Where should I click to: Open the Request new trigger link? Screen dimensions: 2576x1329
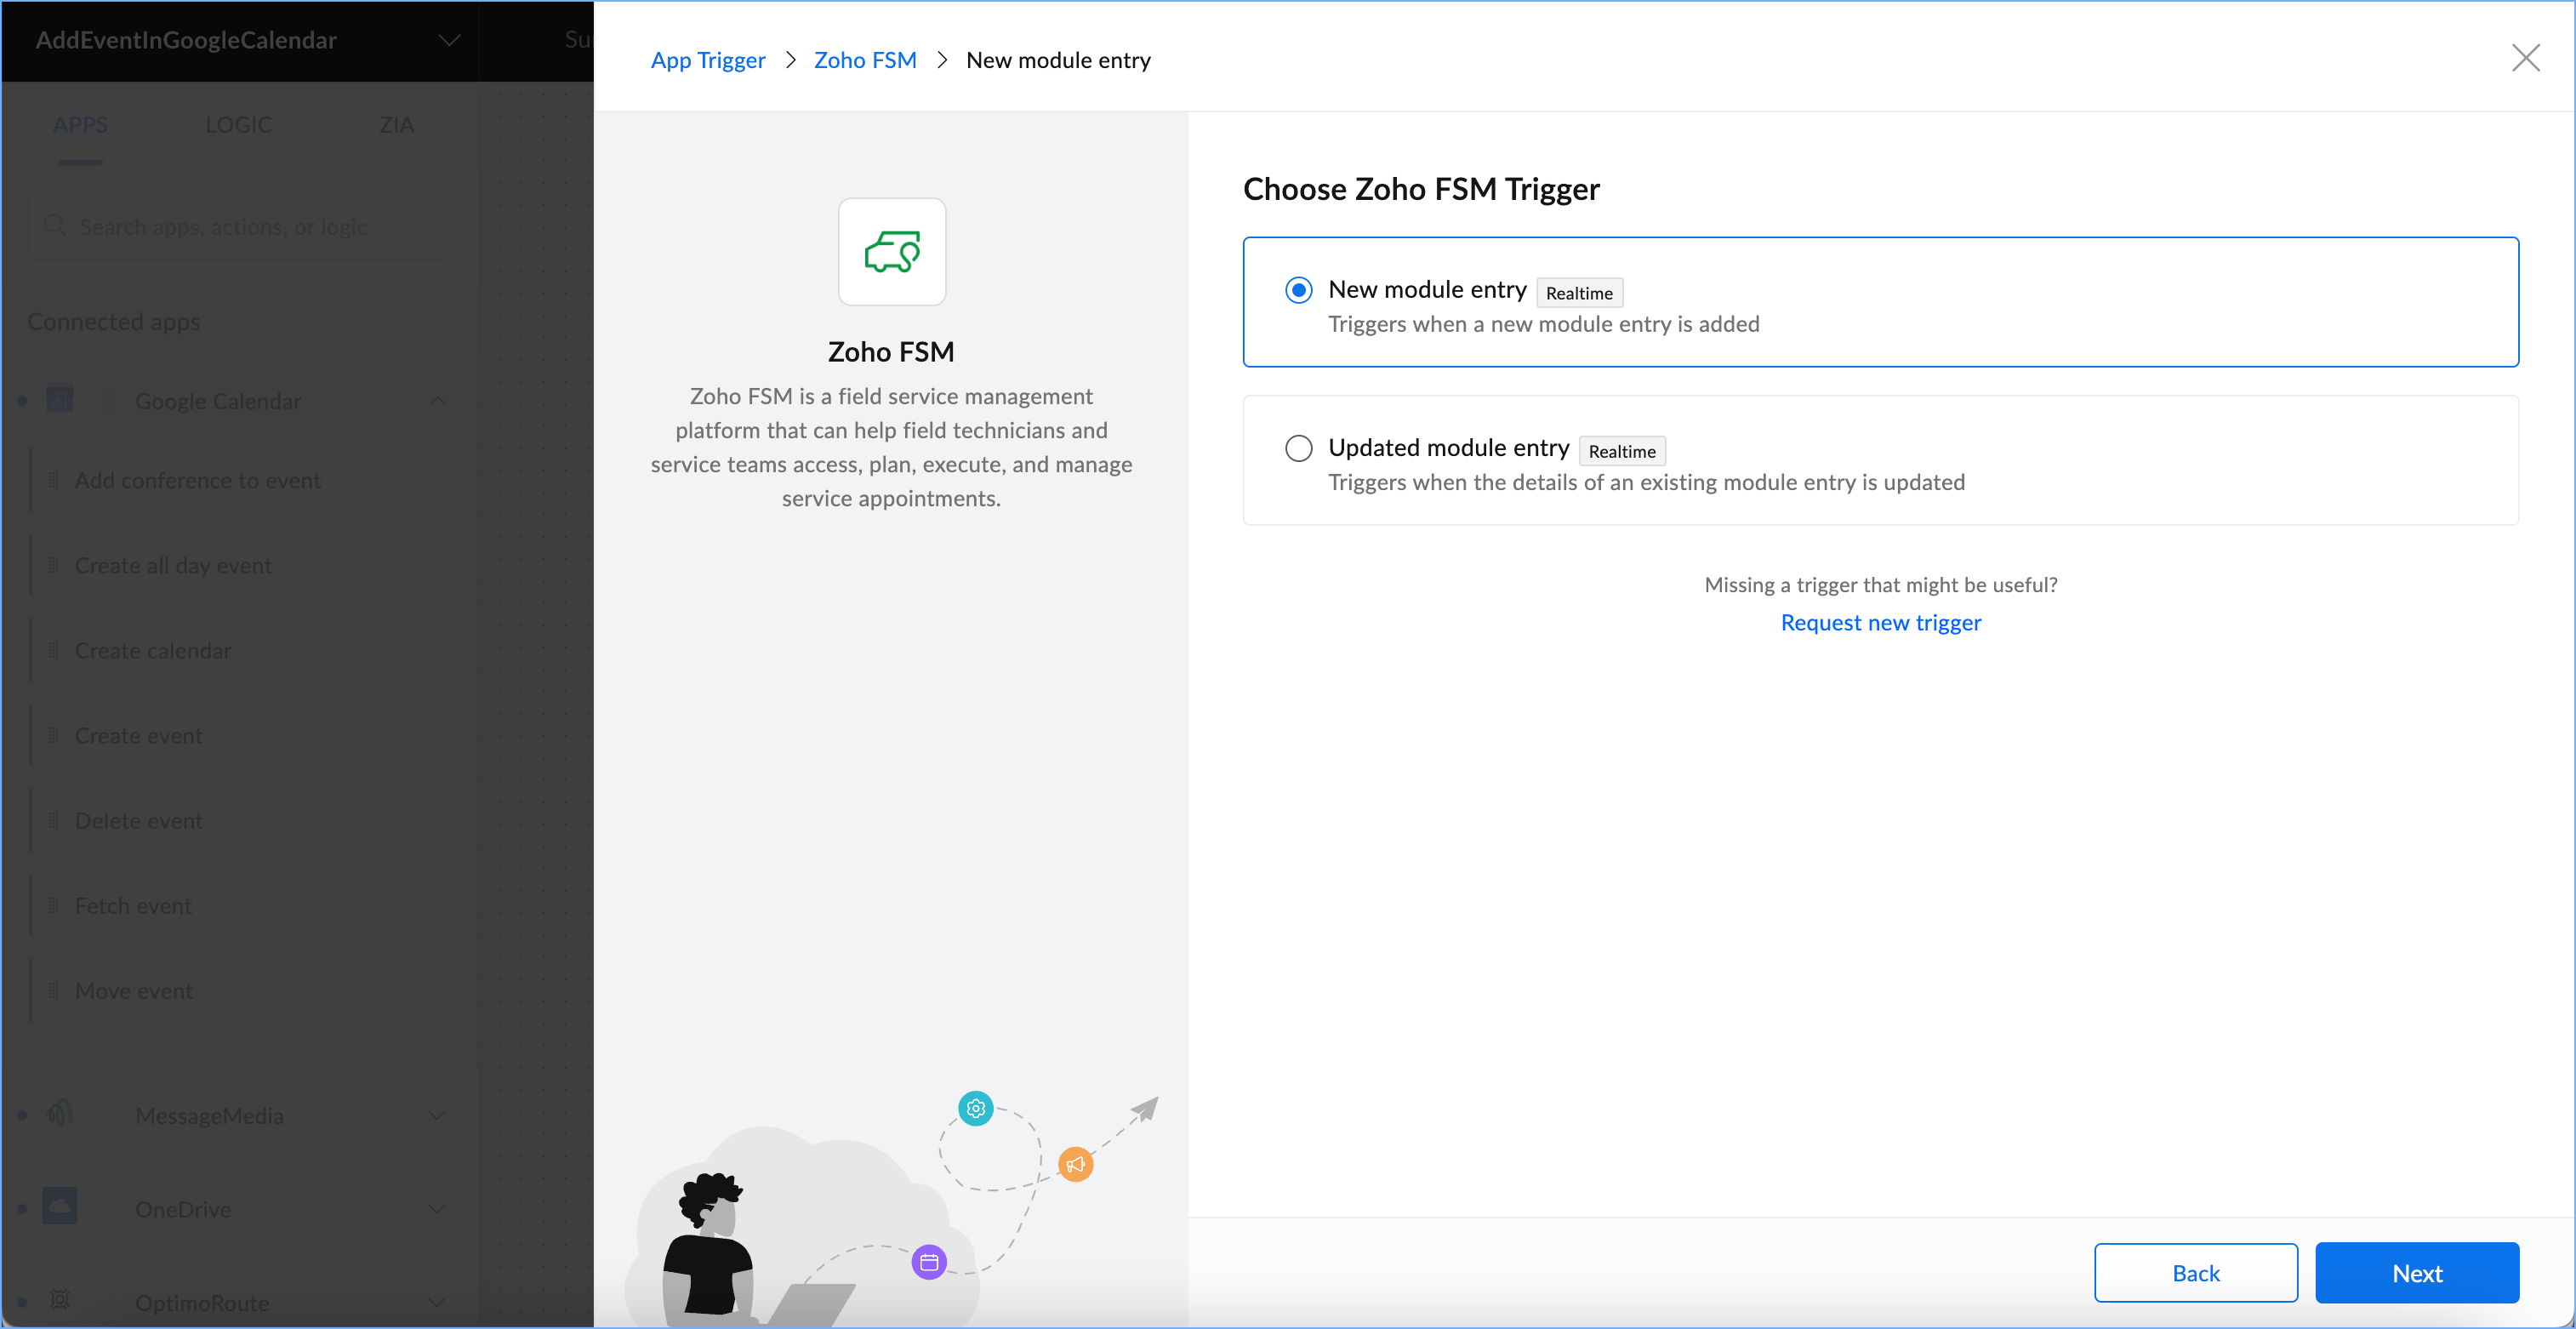click(1880, 622)
